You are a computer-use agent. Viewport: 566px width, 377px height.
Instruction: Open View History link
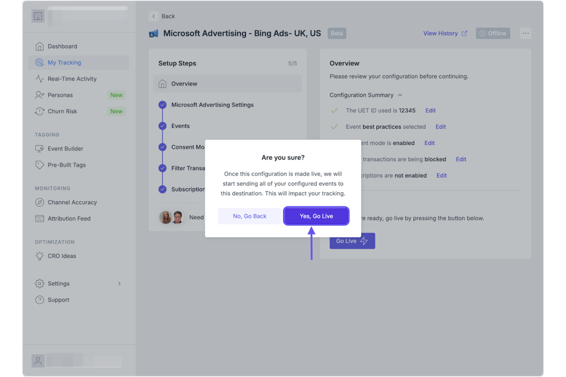point(440,33)
